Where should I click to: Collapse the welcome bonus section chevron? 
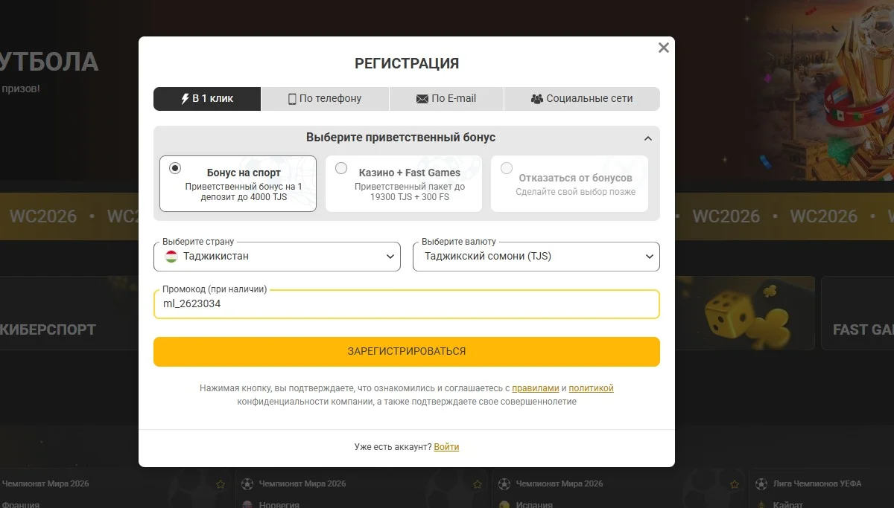coord(647,138)
